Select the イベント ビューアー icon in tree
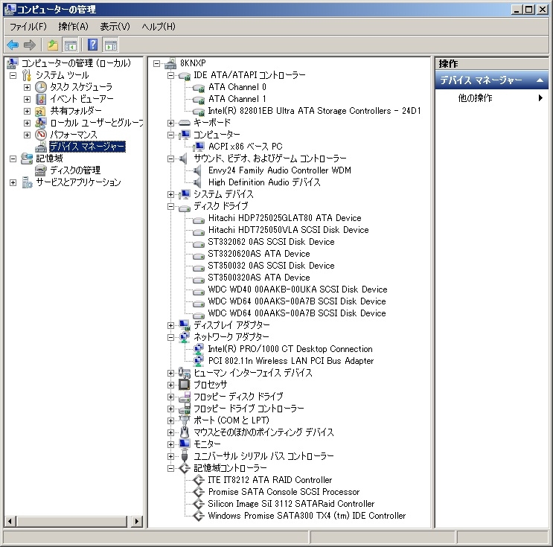The height and width of the screenshot is (547, 553). click(x=41, y=99)
